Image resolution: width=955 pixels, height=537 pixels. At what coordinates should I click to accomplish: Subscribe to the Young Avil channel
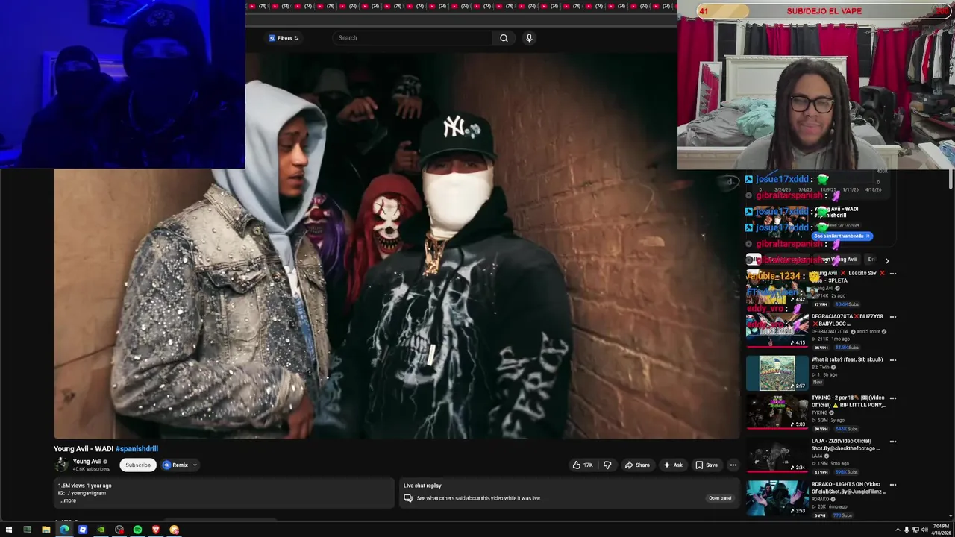138,465
